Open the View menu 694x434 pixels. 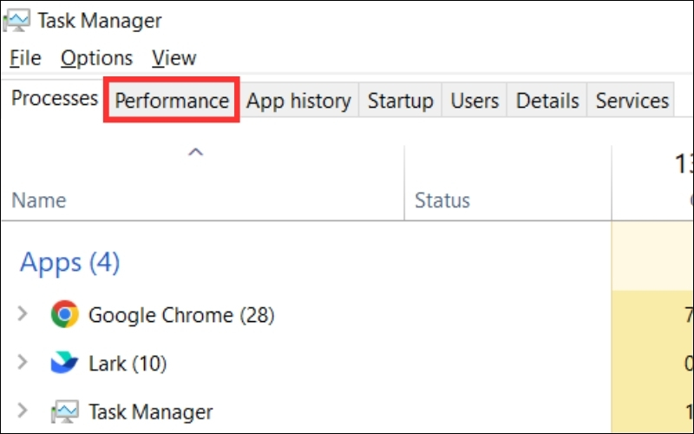point(173,58)
